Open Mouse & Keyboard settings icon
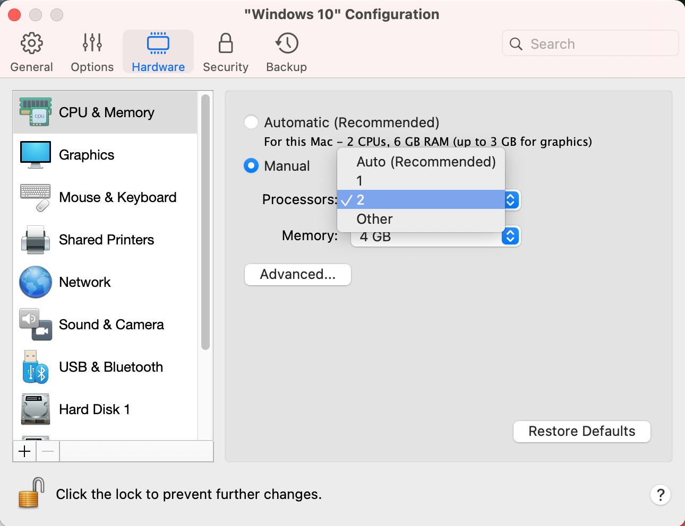685x526 pixels. [35, 197]
